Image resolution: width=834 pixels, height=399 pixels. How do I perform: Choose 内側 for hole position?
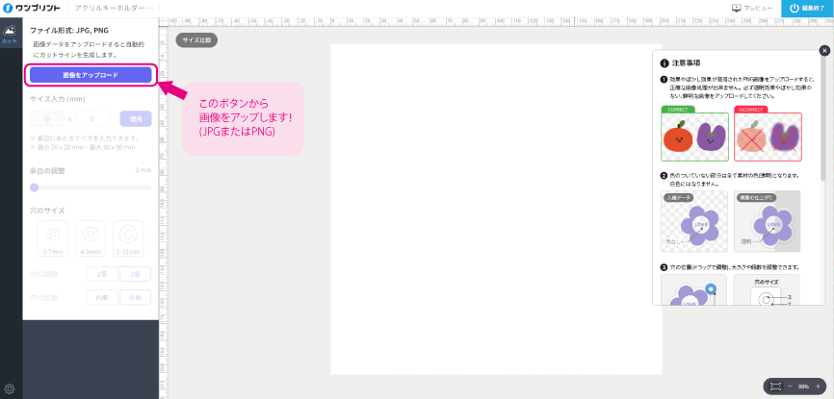[x=101, y=298]
